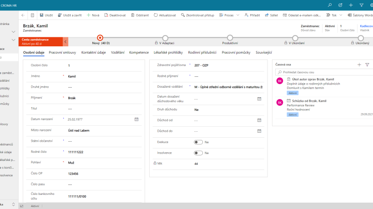This screenshot has width=373, height=209.
Task: Expand the Proces dropdown arrow
Action: coord(237,15)
